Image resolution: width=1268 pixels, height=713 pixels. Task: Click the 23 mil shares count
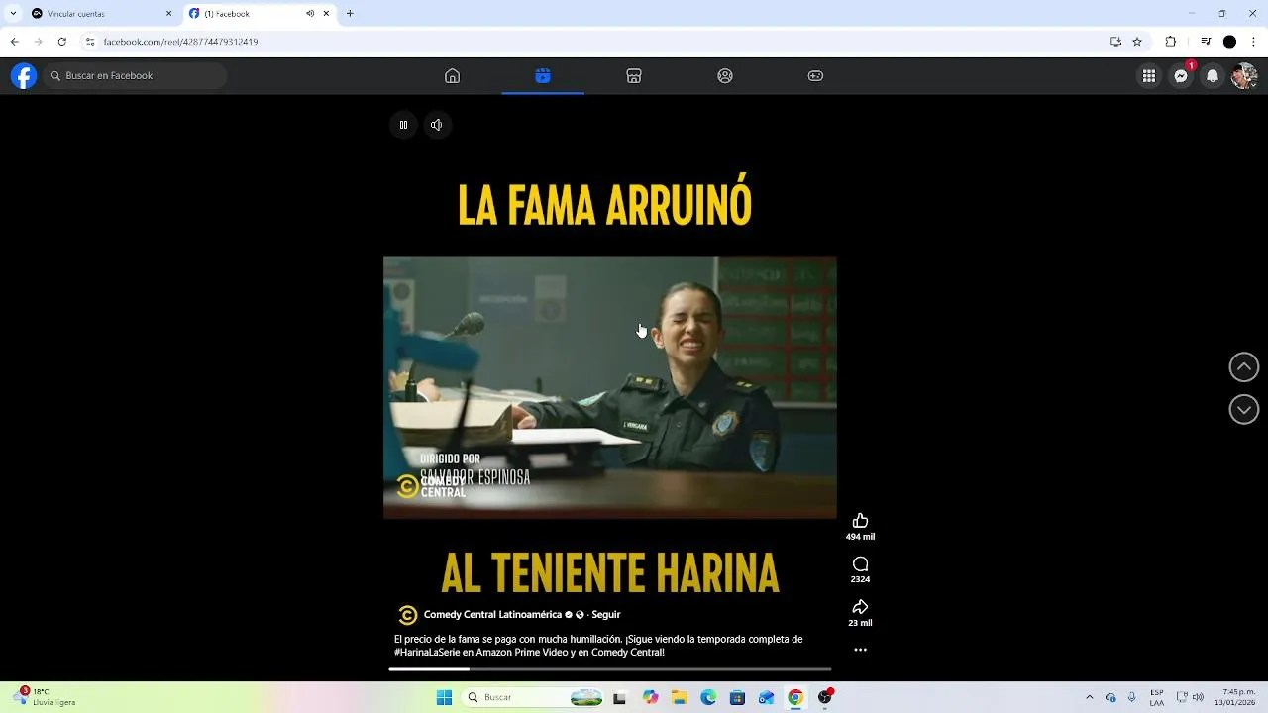tap(860, 623)
